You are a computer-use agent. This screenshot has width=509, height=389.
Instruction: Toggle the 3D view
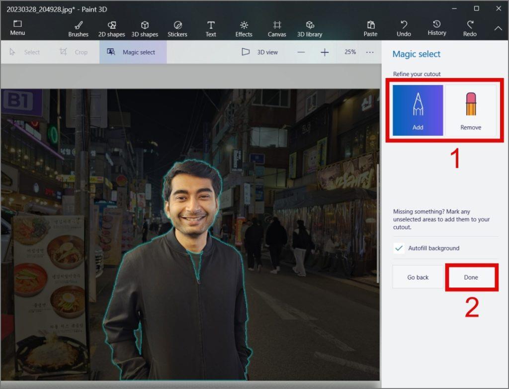coord(259,52)
